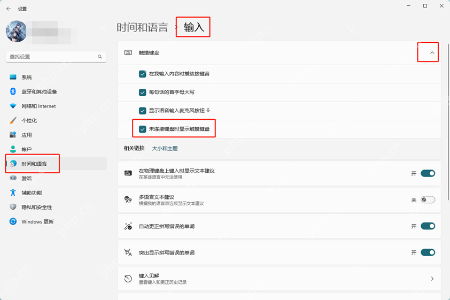Close the 设置 window
The width and height of the screenshot is (450, 300).
tap(441, 6)
